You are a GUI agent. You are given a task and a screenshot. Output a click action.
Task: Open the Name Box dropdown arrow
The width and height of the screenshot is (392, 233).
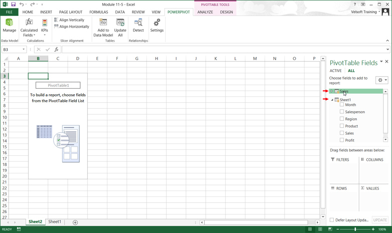(x=24, y=50)
